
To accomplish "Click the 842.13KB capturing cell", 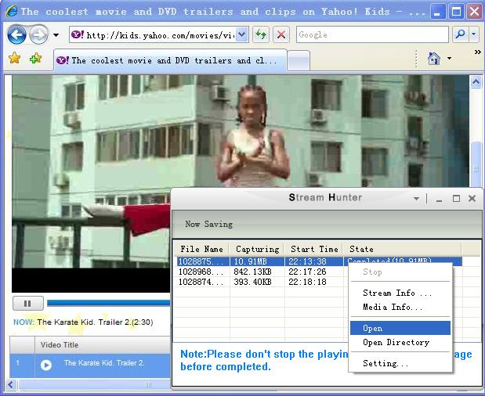I will tap(253, 272).
